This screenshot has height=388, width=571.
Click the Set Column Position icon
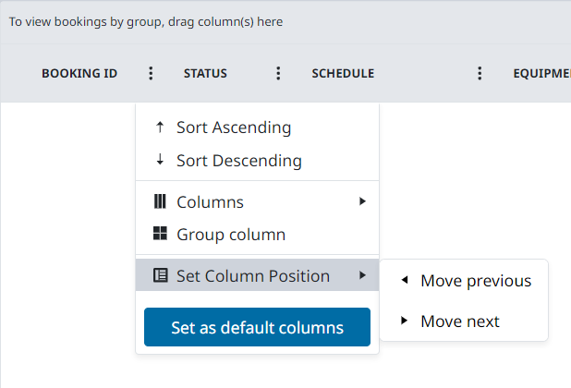click(160, 275)
